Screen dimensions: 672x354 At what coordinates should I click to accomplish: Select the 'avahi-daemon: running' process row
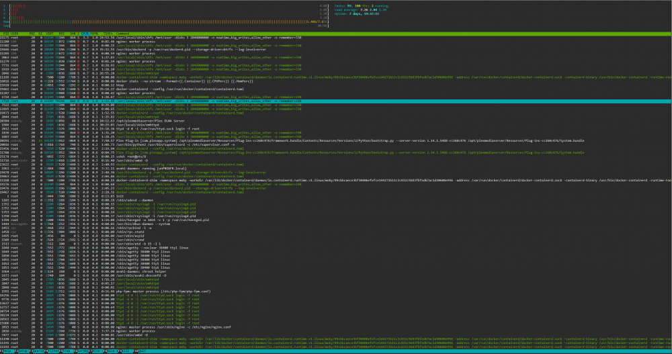coord(336,169)
